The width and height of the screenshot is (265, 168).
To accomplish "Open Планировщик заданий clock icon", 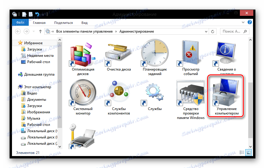I will tap(155, 53).
